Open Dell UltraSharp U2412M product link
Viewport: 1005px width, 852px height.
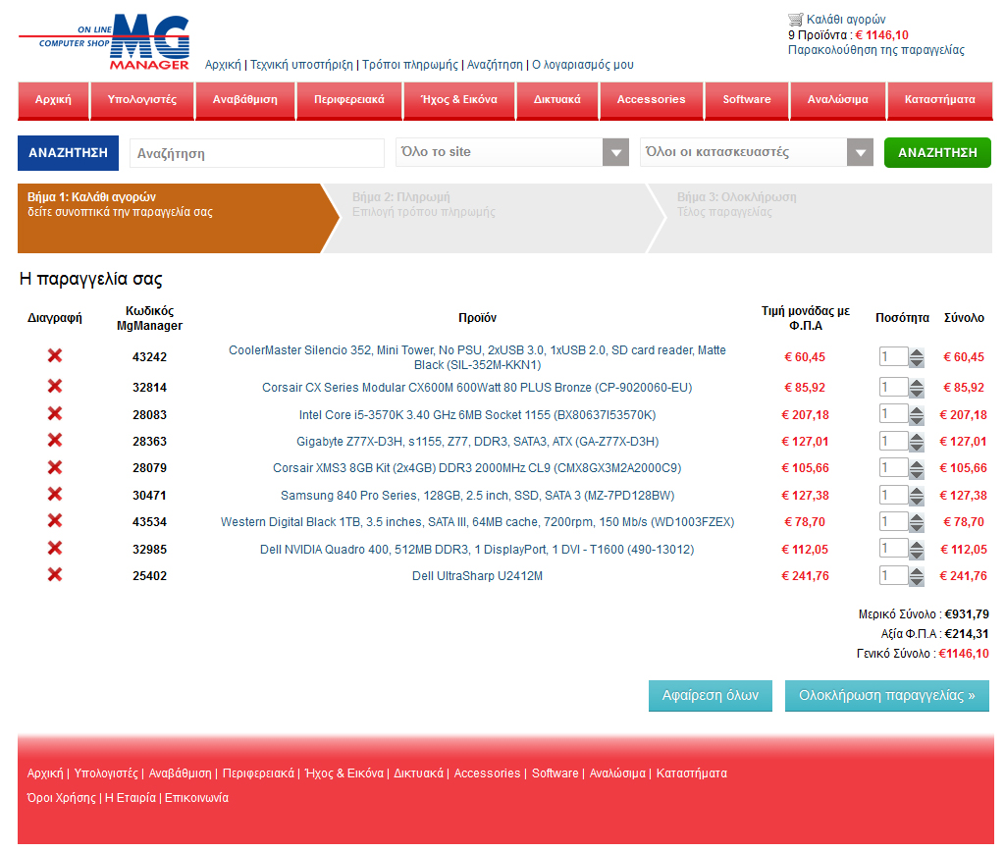click(478, 576)
